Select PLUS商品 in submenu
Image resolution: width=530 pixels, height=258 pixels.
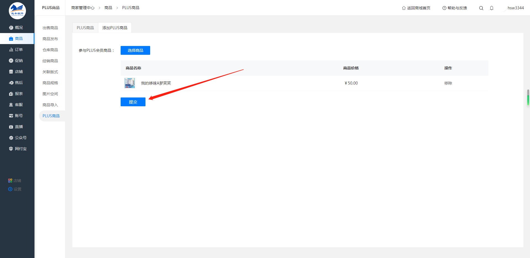tap(51, 116)
